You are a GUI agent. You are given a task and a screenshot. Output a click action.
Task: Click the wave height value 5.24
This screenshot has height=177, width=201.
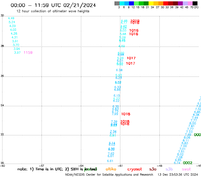(12, 22)
